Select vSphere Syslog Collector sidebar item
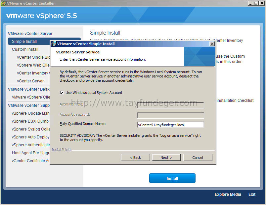266x205 pixels. pyautogui.click(x=31, y=129)
